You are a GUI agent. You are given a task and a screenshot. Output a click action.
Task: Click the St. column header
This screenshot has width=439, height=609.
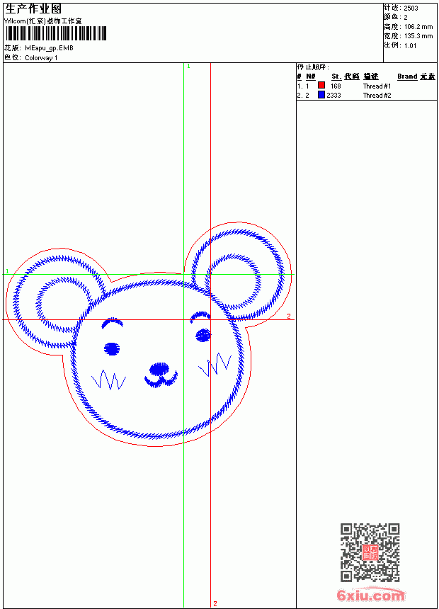click(336, 76)
